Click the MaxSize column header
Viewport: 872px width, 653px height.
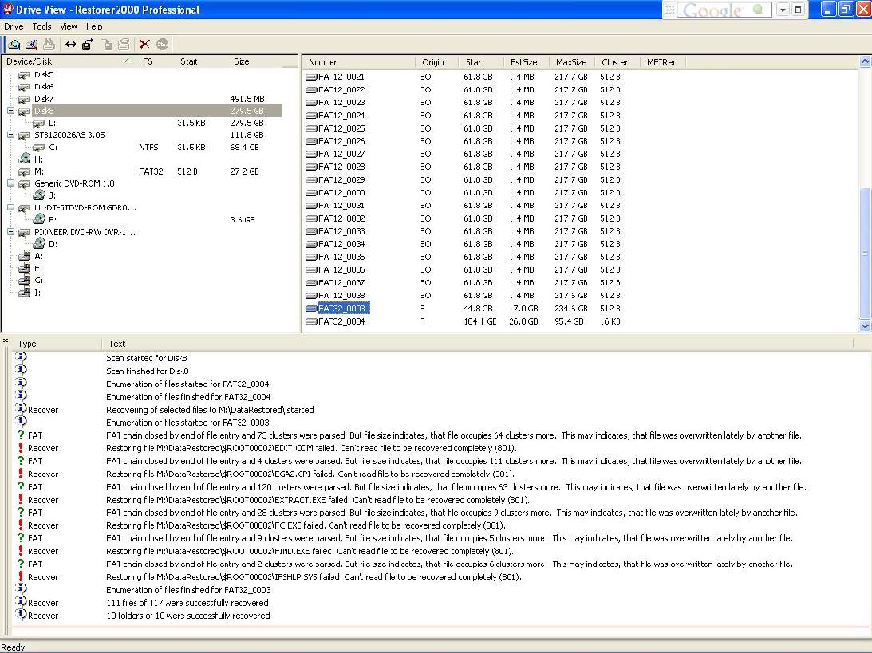pos(571,62)
